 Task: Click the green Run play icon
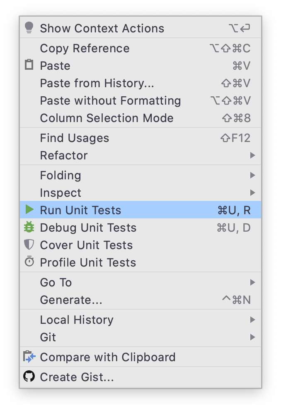pyautogui.click(x=29, y=210)
